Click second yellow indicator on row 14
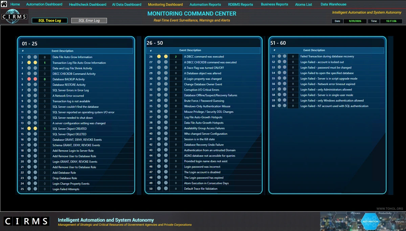The height and width of the screenshot is (231, 406). click(x=35, y=129)
